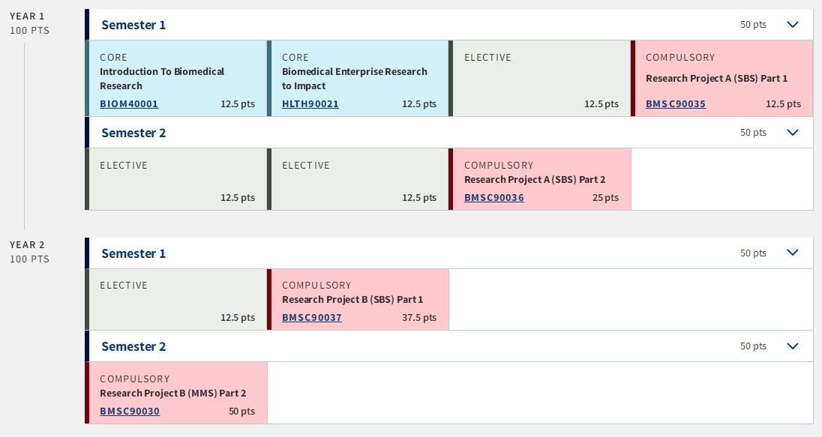Open BMSC90030 subject link
The height and width of the screenshot is (437, 822).
(130, 412)
